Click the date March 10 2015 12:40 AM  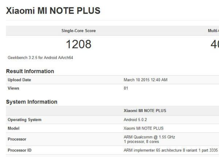click(x=146, y=80)
